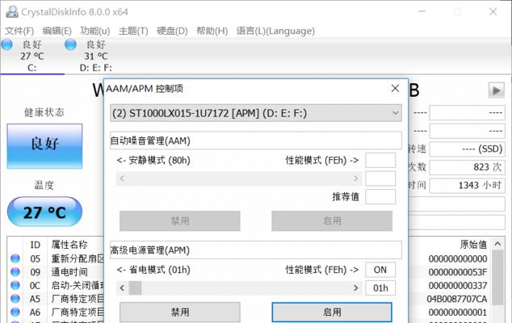Click the 良好 health status button

[x=44, y=146]
